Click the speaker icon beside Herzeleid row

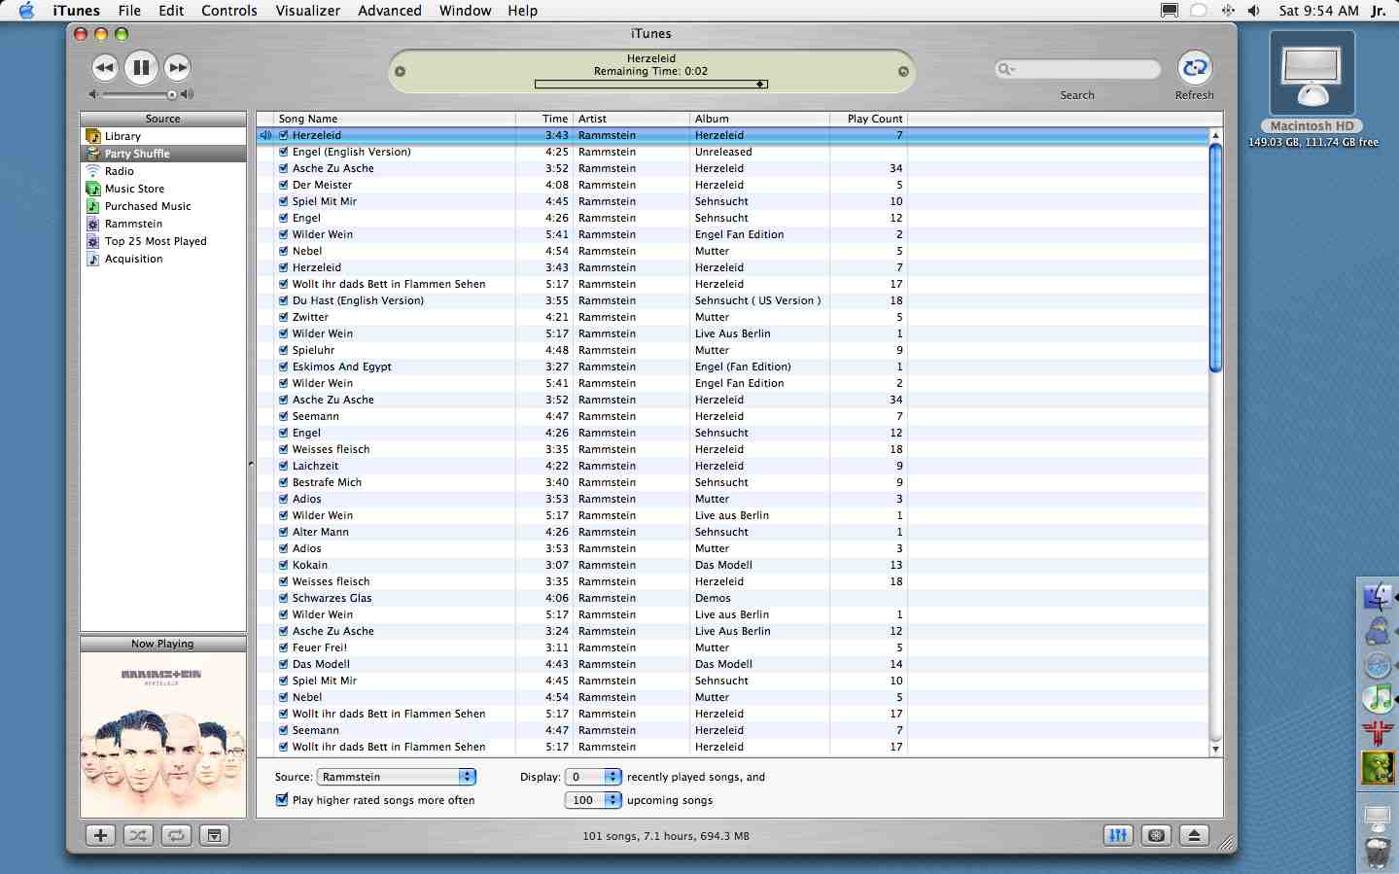pos(265,135)
